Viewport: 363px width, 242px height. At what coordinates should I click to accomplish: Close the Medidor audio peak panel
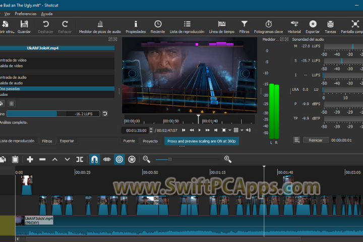coord(286,39)
